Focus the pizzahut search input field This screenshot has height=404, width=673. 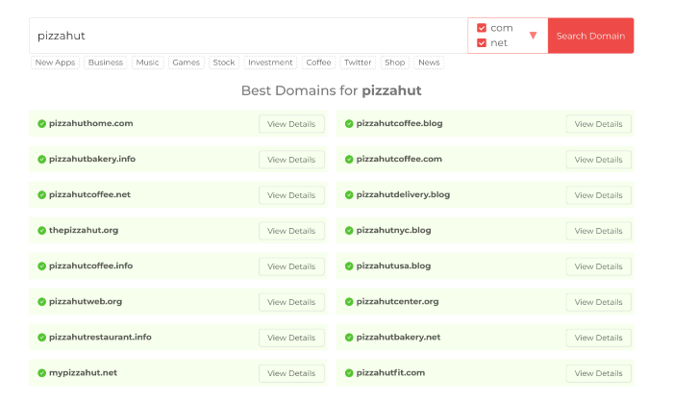248,36
